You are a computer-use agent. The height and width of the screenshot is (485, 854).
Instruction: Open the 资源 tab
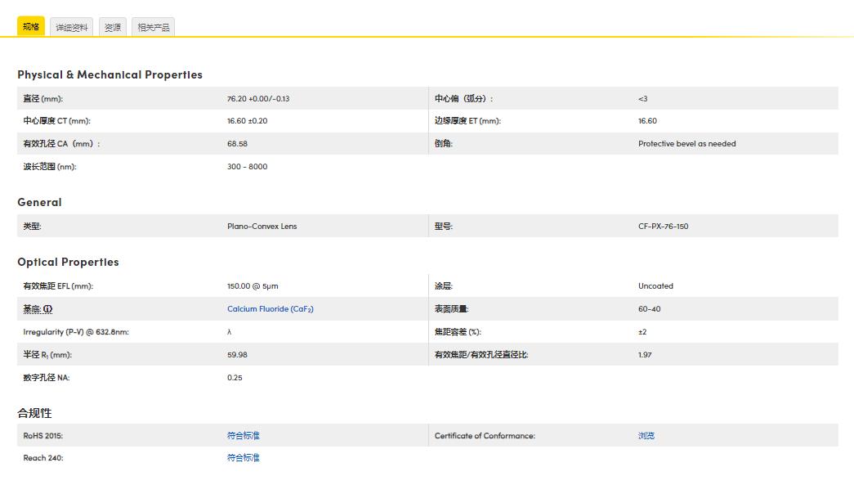[x=112, y=25]
